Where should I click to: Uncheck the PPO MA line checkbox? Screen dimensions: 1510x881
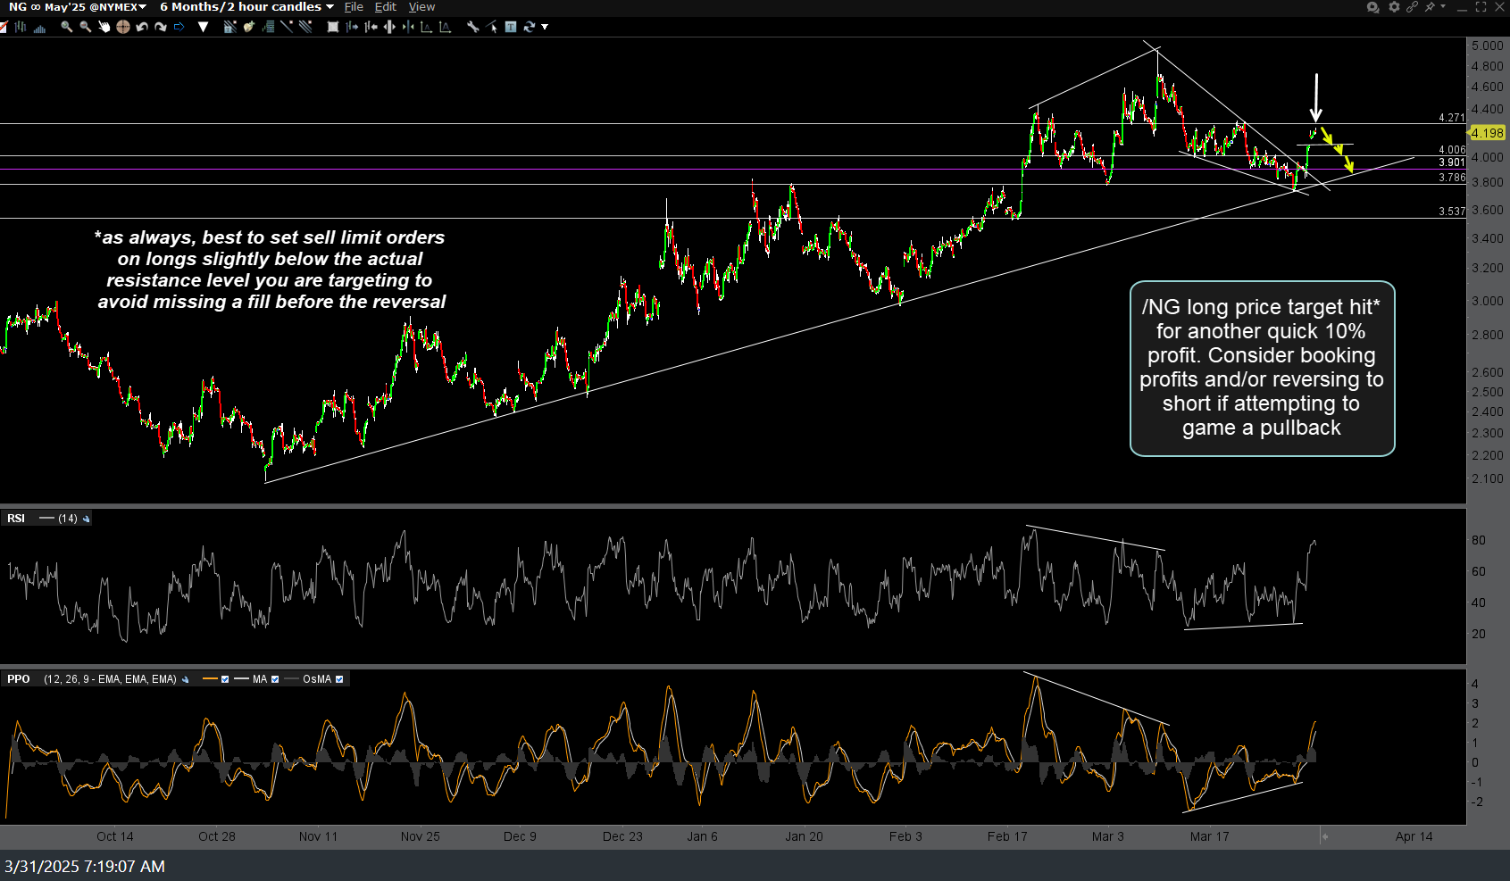click(275, 679)
